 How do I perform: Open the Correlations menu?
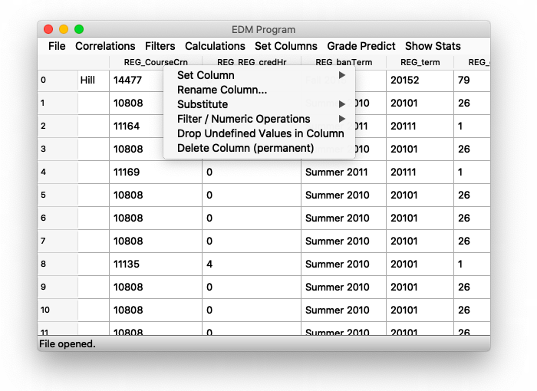pyautogui.click(x=105, y=46)
